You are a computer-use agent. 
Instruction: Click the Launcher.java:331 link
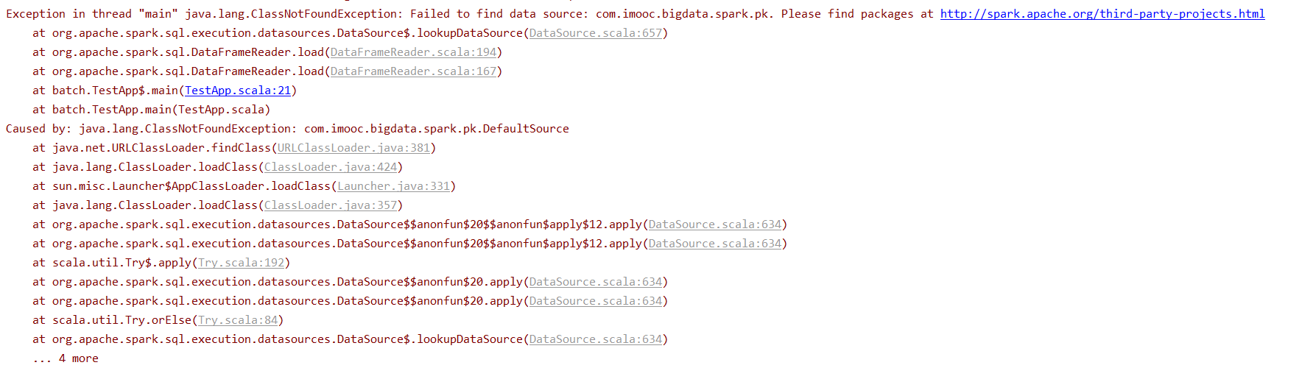coord(393,186)
